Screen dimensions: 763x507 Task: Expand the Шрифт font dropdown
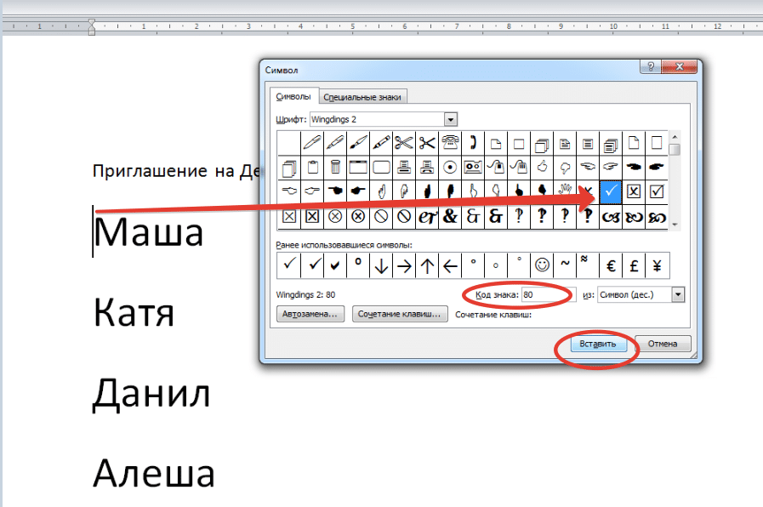coord(451,119)
